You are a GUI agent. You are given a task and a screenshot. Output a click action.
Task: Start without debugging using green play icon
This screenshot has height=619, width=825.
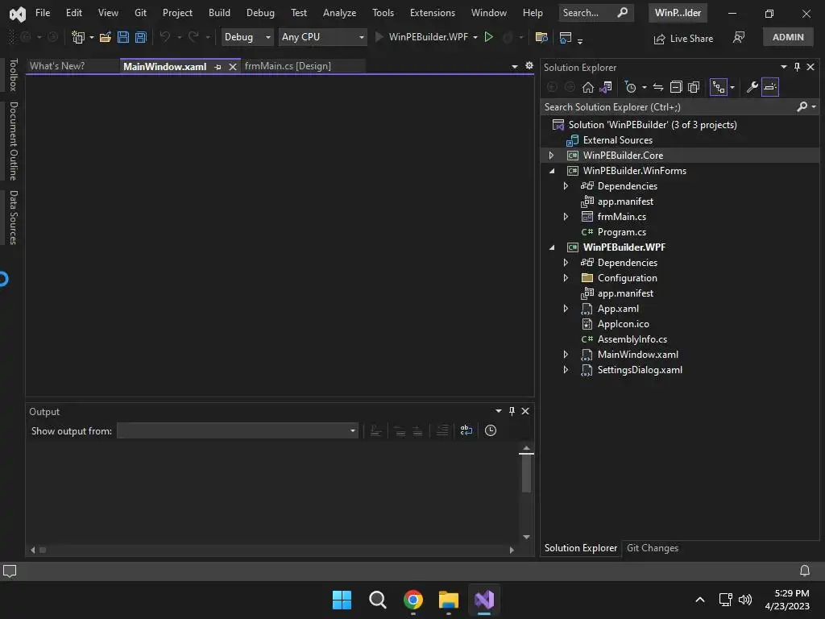pos(489,37)
